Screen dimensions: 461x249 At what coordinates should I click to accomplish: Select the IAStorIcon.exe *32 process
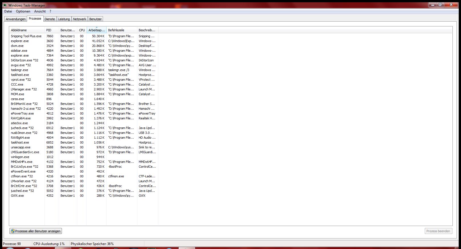[84, 60]
